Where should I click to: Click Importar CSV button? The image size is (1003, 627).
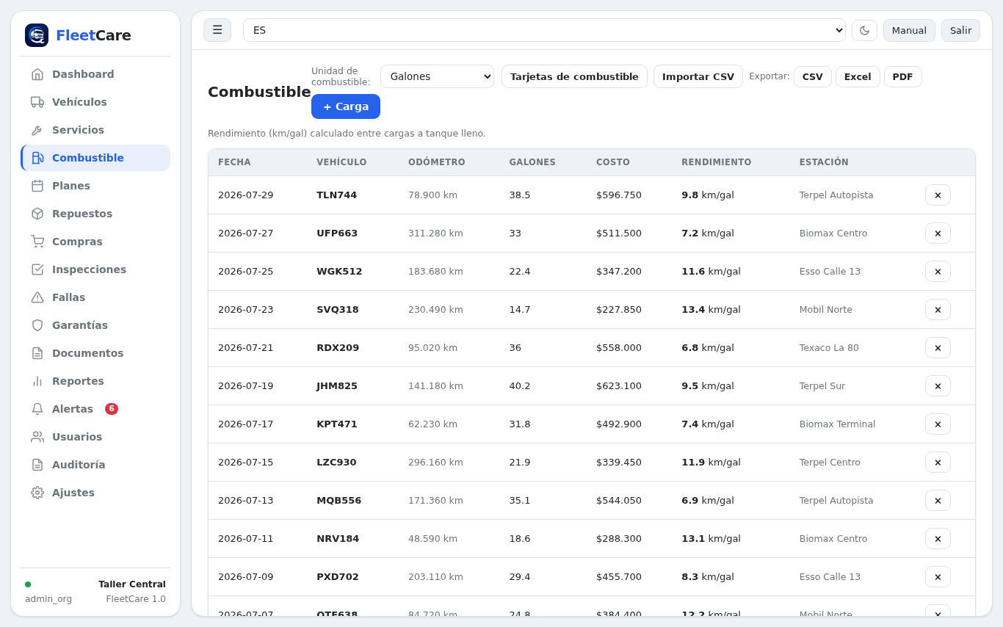(698, 76)
